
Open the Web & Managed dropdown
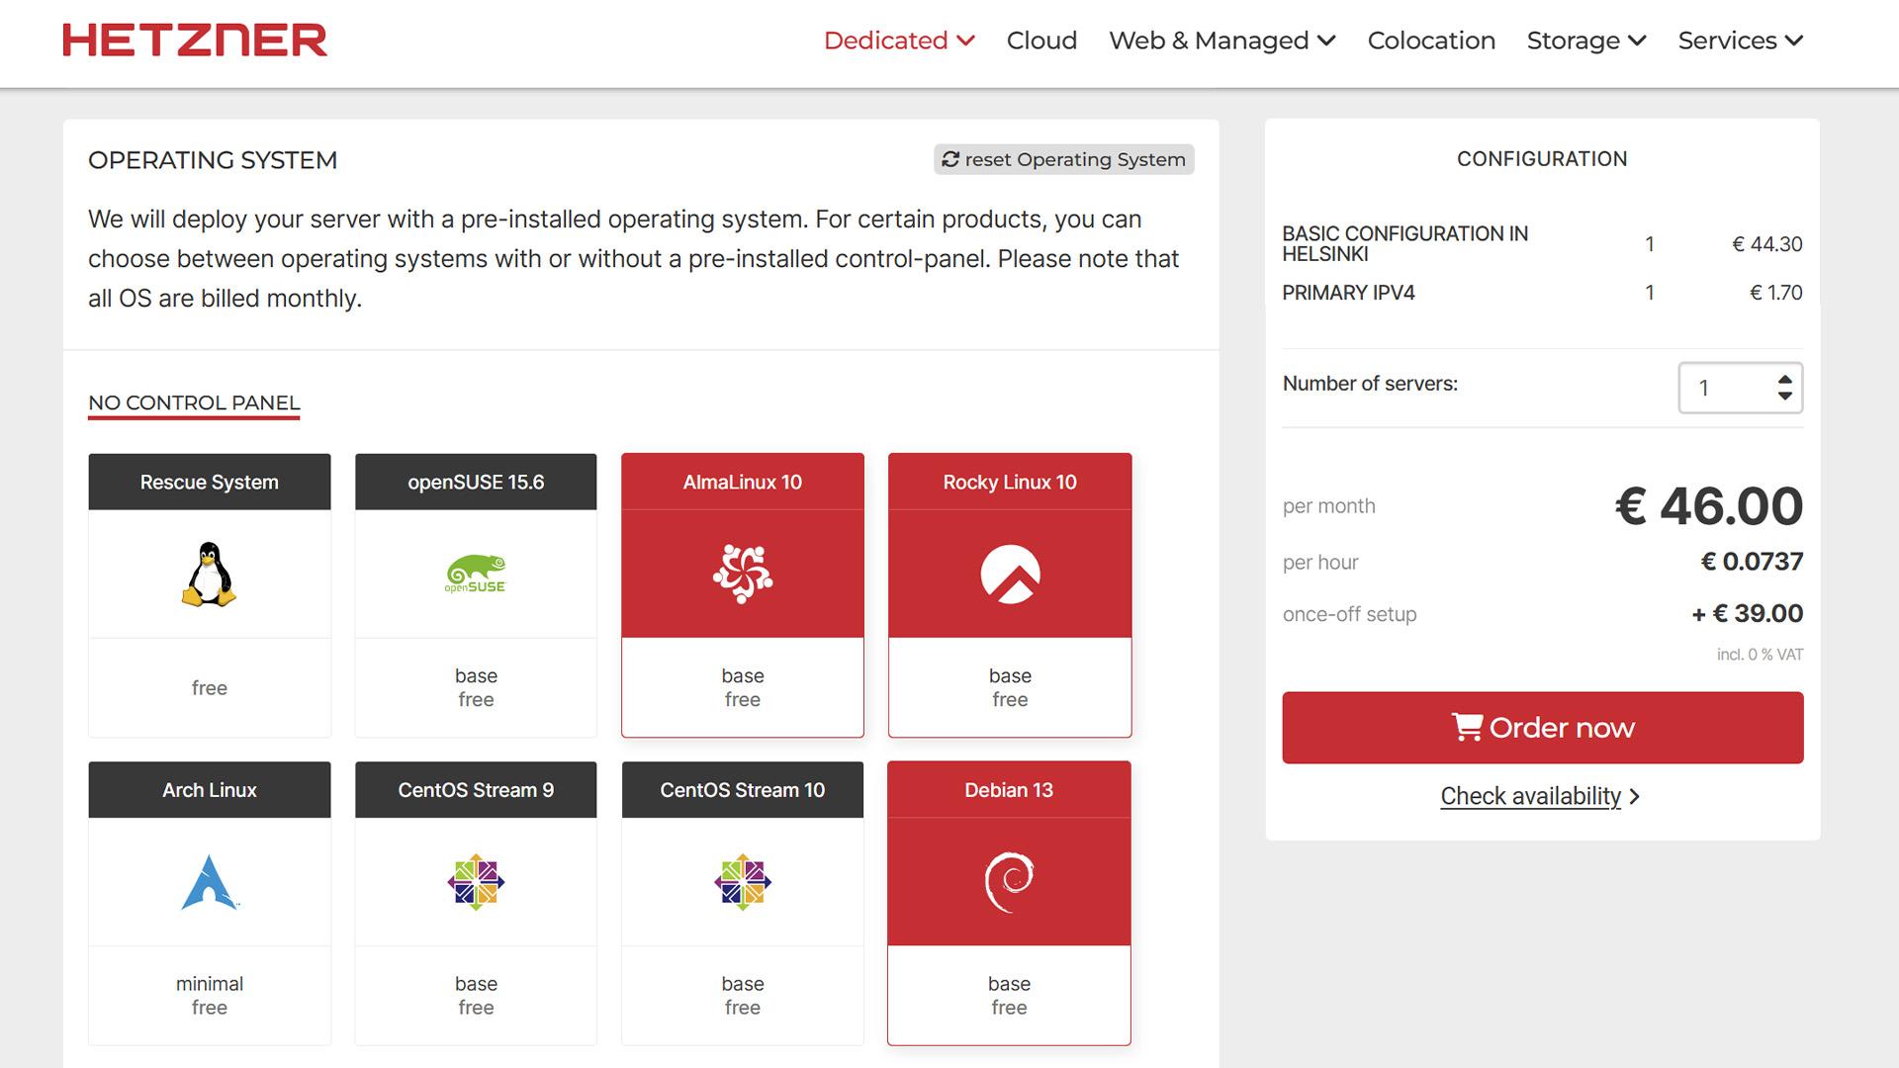point(1221,41)
